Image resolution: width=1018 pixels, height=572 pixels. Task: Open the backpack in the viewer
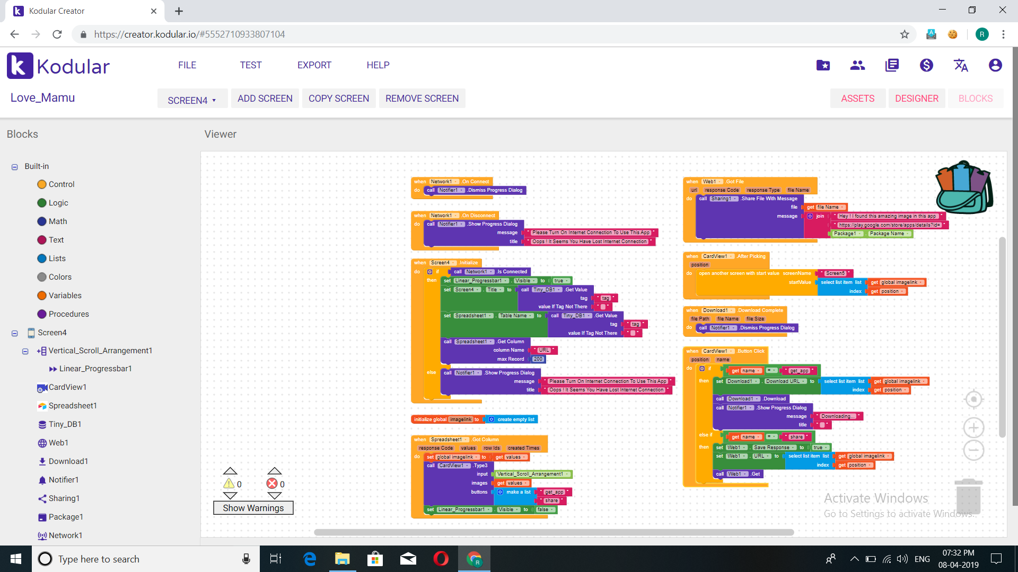pyautogui.click(x=964, y=186)
